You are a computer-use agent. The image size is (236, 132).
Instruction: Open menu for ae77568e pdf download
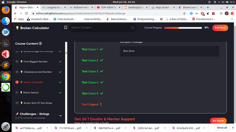(47, 128)
